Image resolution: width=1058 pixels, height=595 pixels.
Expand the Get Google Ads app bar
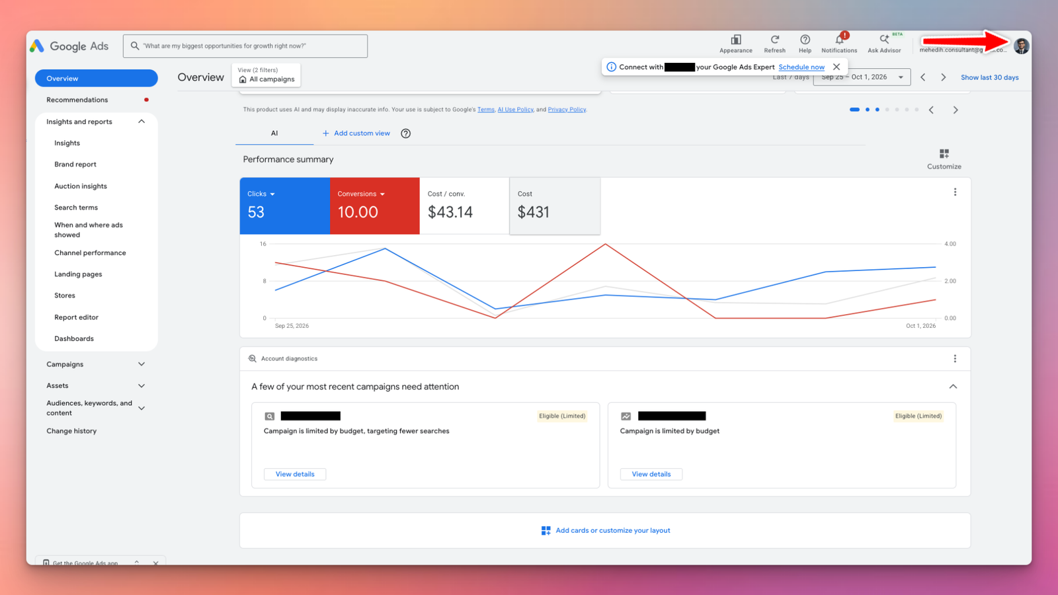pos(137,562)
